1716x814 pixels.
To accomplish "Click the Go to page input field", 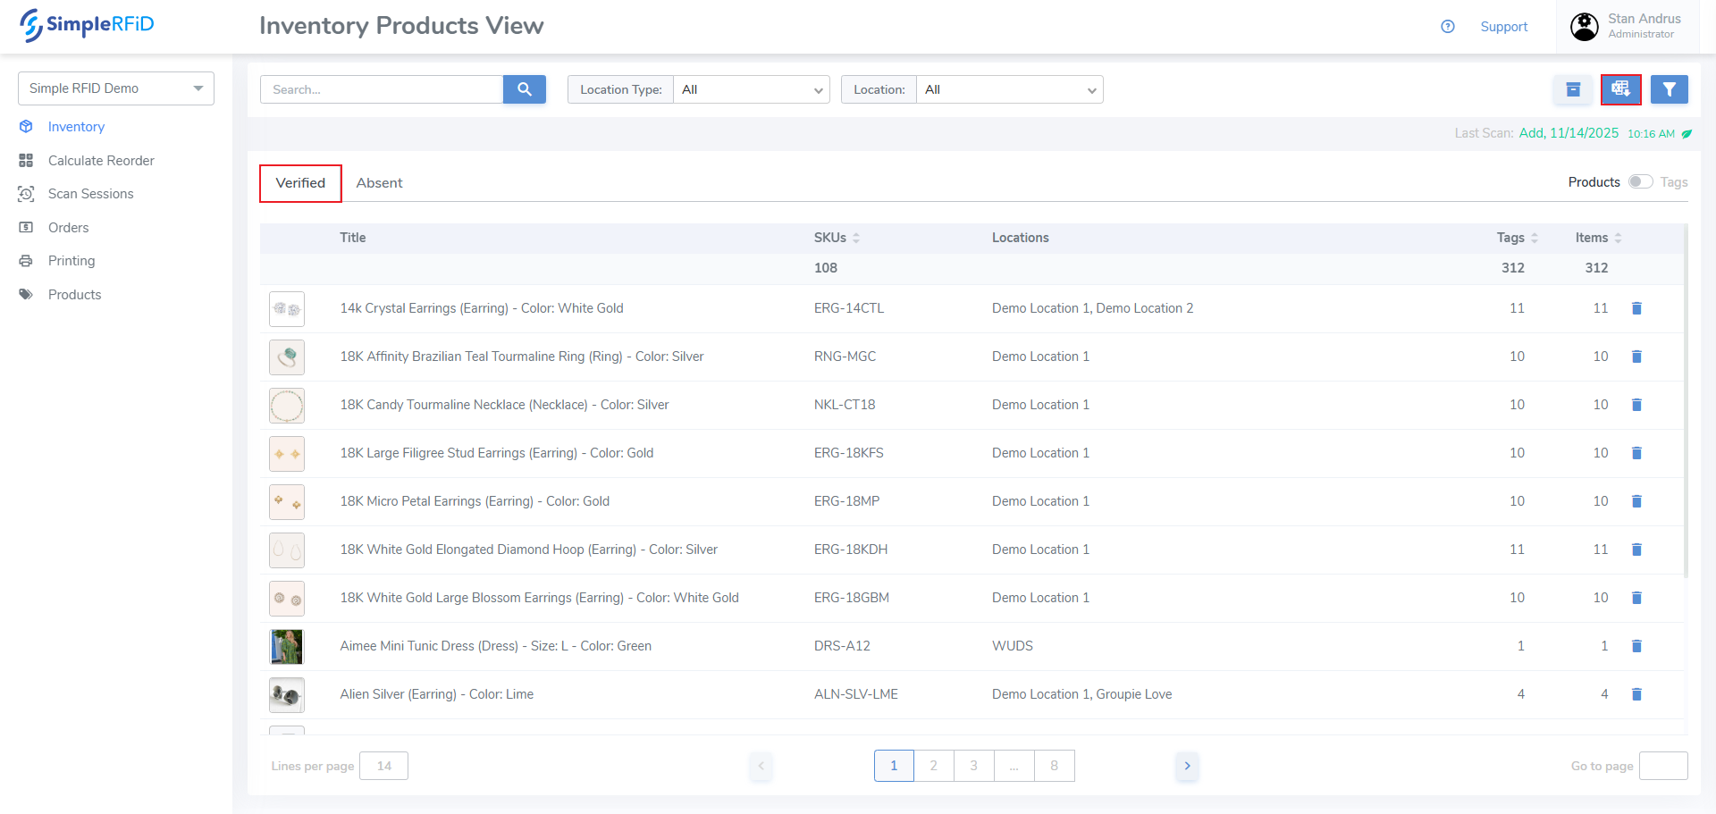I will [x=1662, y=766].
